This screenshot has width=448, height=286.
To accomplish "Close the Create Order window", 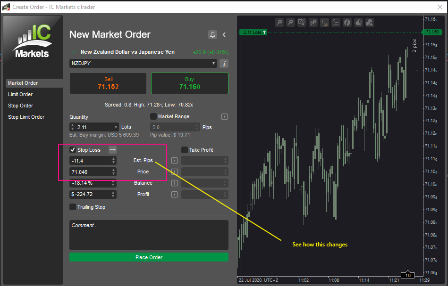I will pyautogui.click(x=440, y=7).
